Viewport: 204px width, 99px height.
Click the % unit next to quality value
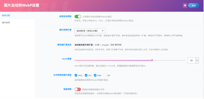[197, 60]
